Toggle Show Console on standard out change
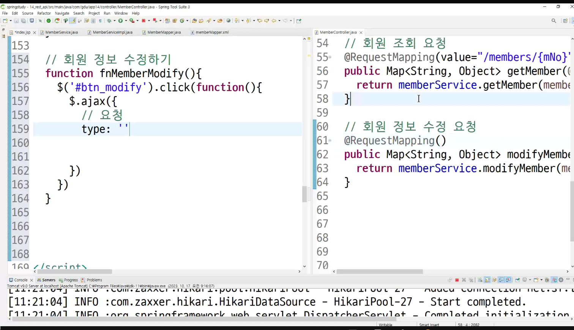This screenshot has height=330, width=574. 501,280
